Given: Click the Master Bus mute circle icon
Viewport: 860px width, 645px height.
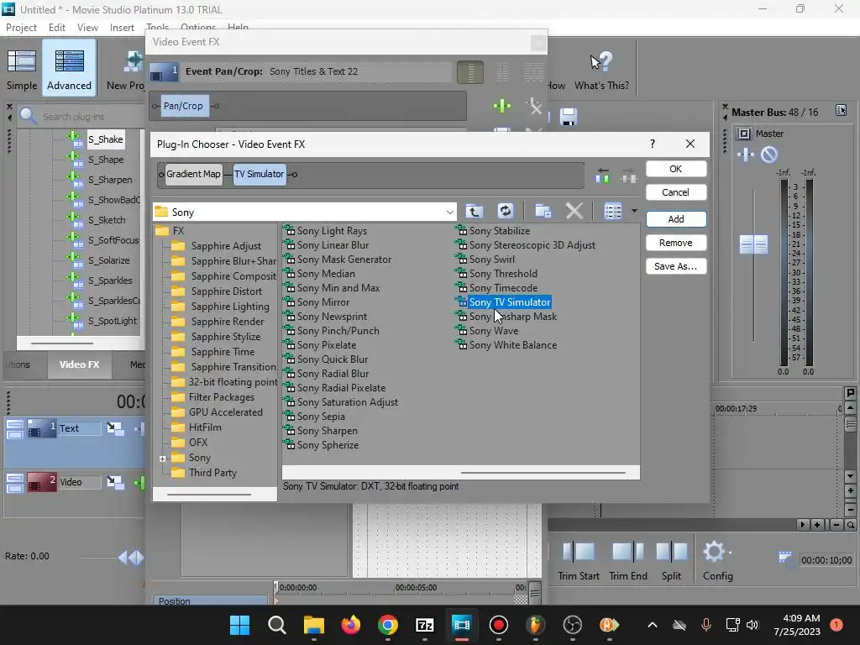Looking at the screenshot, I should [x=769, y=155].
